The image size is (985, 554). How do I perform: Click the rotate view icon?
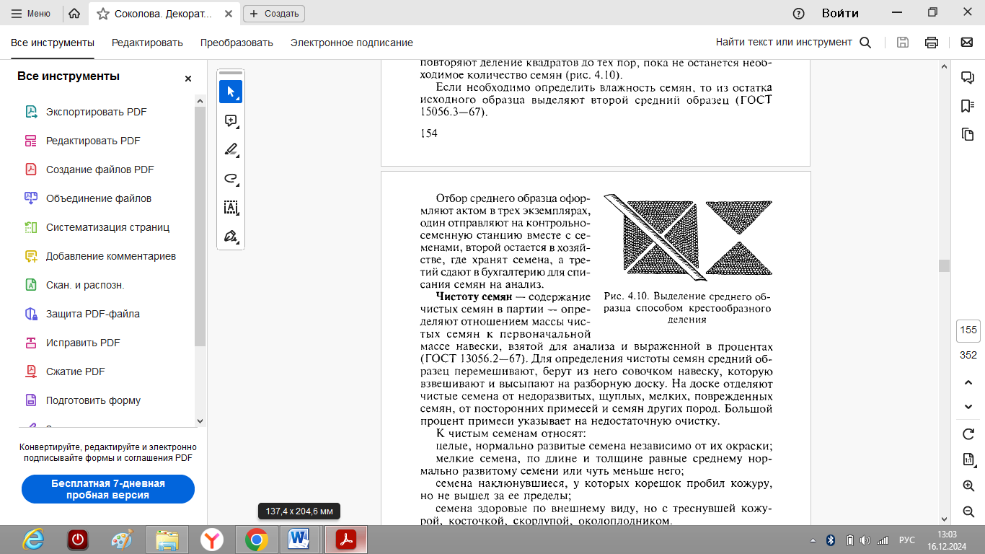coord(968,434)
